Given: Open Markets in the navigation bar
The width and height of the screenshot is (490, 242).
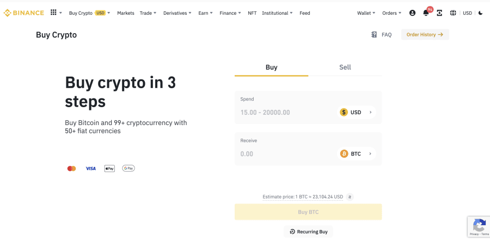Looking at the screenshot, I should pos(126,13).
